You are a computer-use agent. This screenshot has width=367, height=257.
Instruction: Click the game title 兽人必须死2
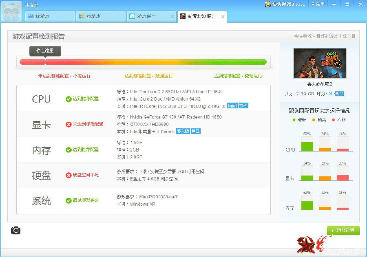pos(319,84)
